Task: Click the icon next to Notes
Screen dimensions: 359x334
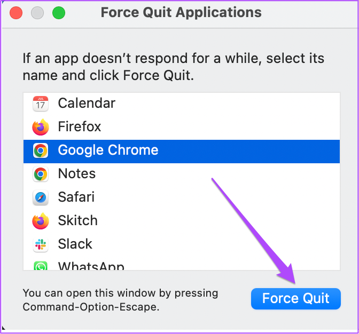Action: 41,174
